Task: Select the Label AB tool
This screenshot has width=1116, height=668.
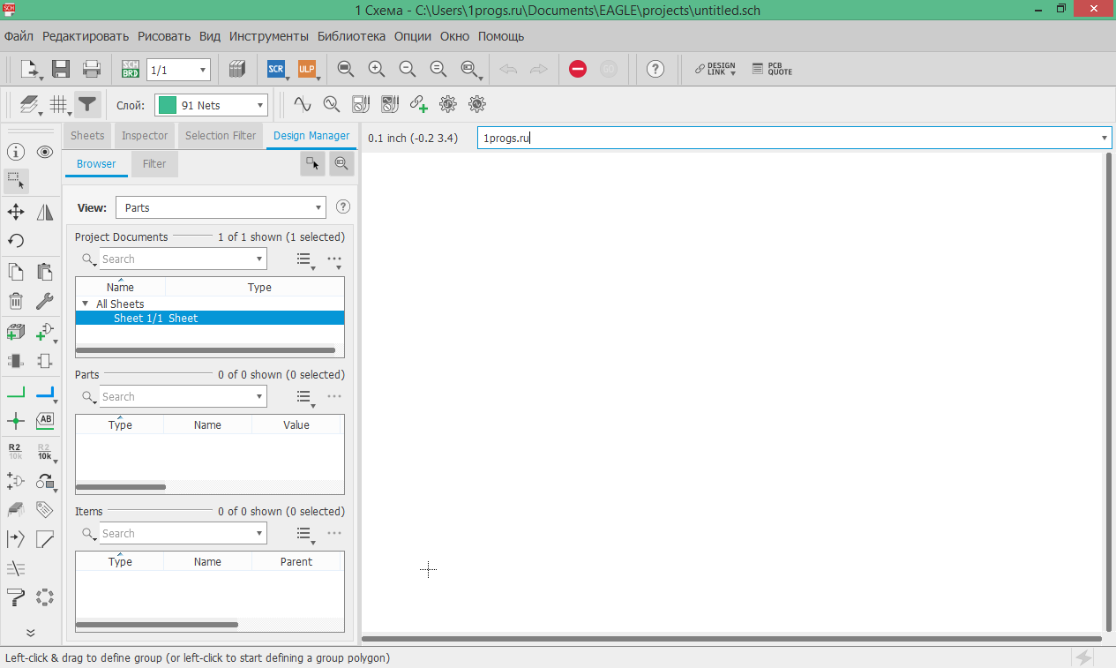Action: [x=45, y=421]
